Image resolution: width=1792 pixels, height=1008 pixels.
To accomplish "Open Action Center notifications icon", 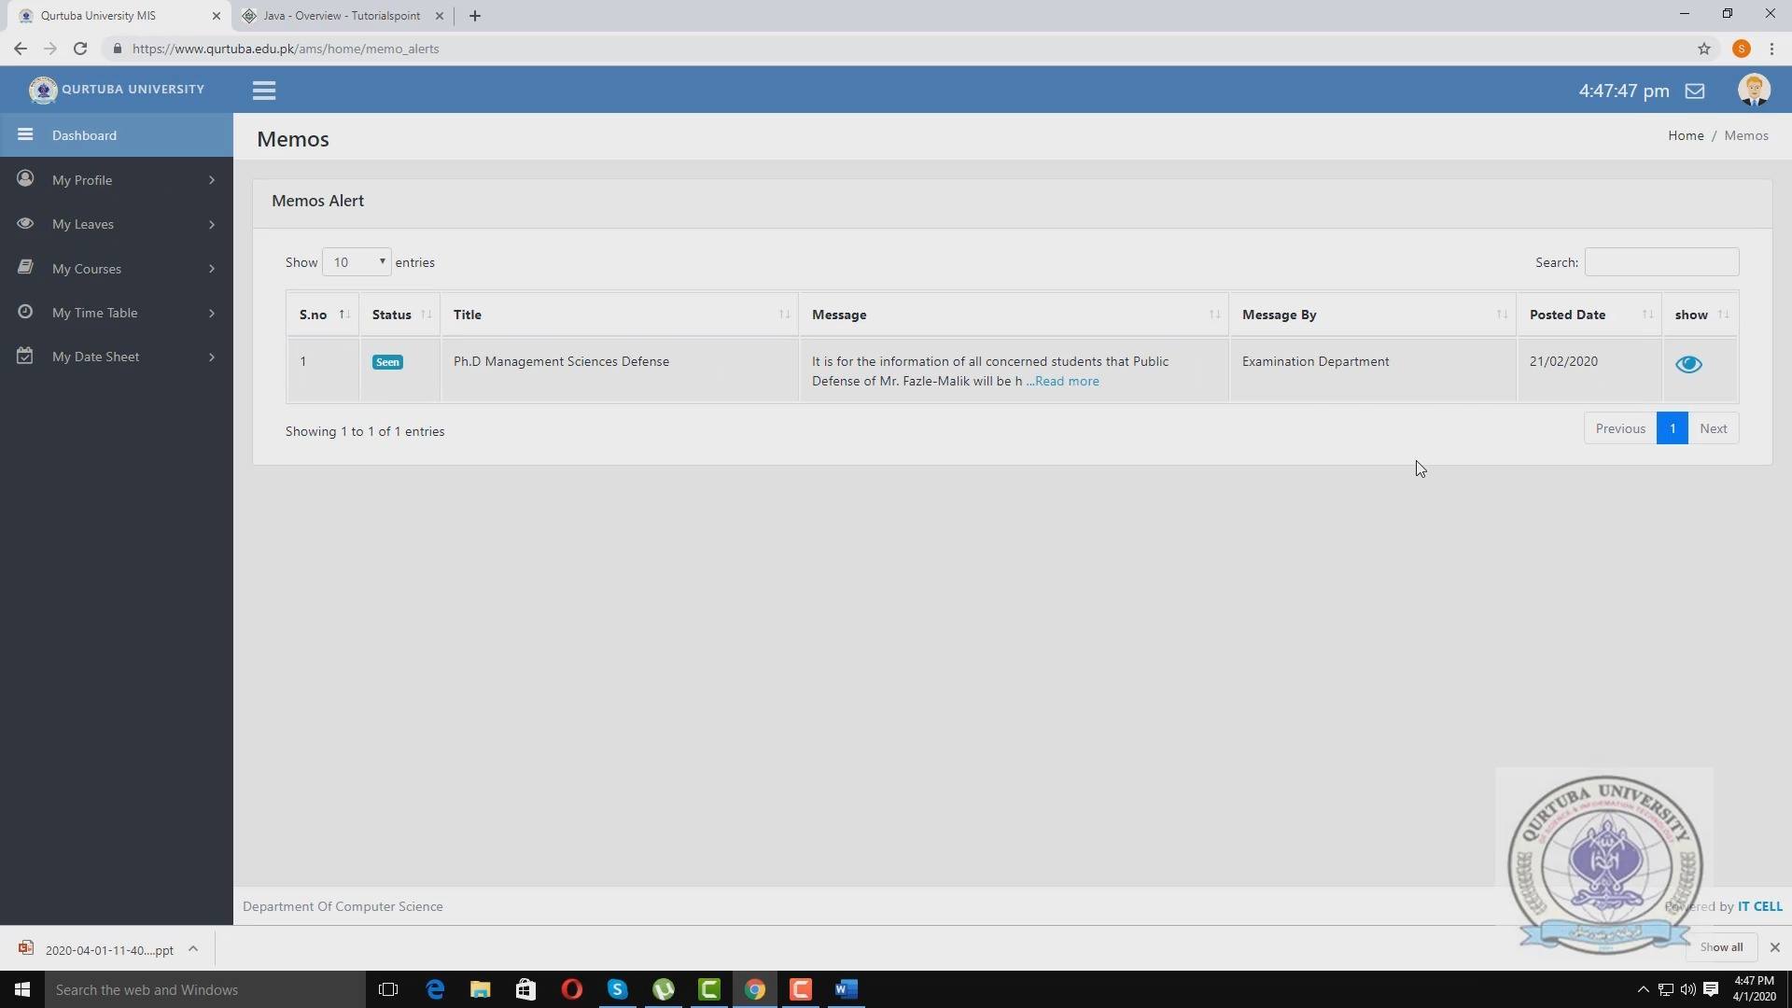I will [1711, 989].
